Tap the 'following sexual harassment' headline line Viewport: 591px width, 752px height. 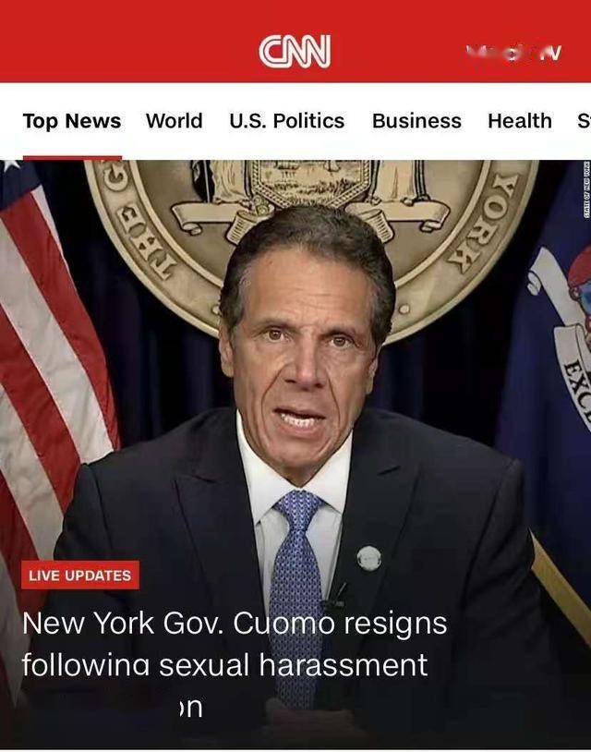click(224, 665)
